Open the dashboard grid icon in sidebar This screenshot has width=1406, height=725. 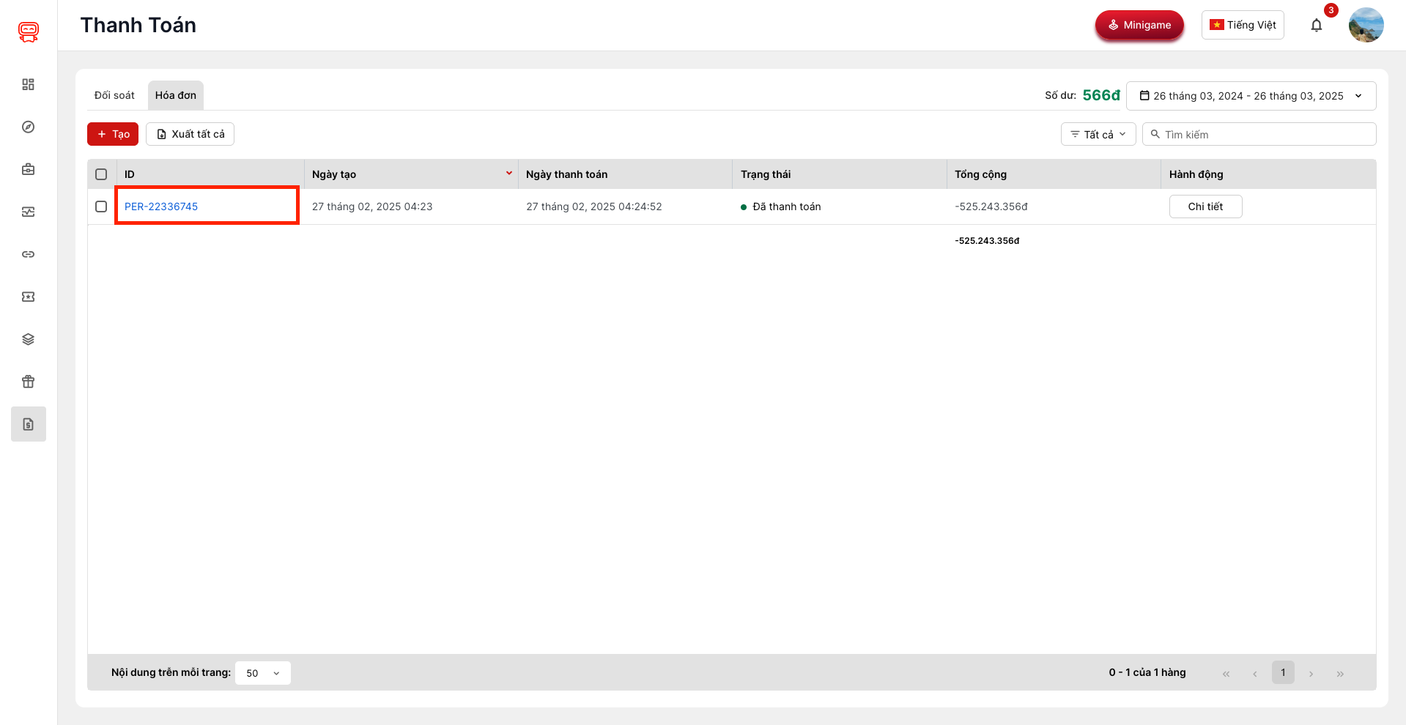[29, 85]
